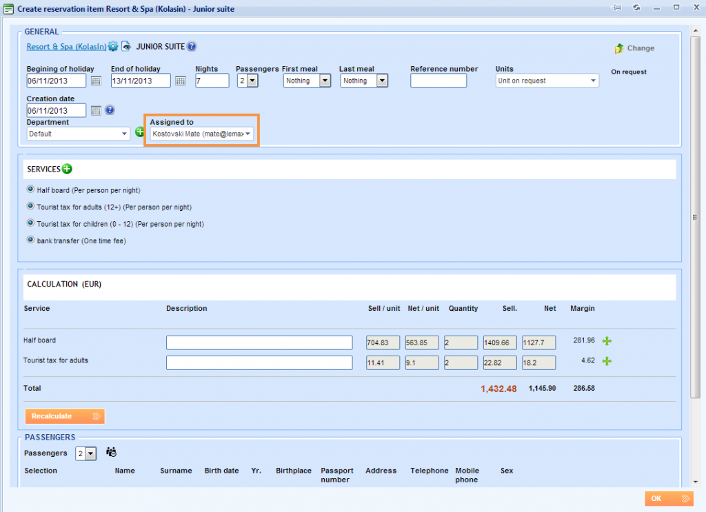706x512 pixels.
Task: Click the gear icon beside Resort & Spa
Action: 113,47
